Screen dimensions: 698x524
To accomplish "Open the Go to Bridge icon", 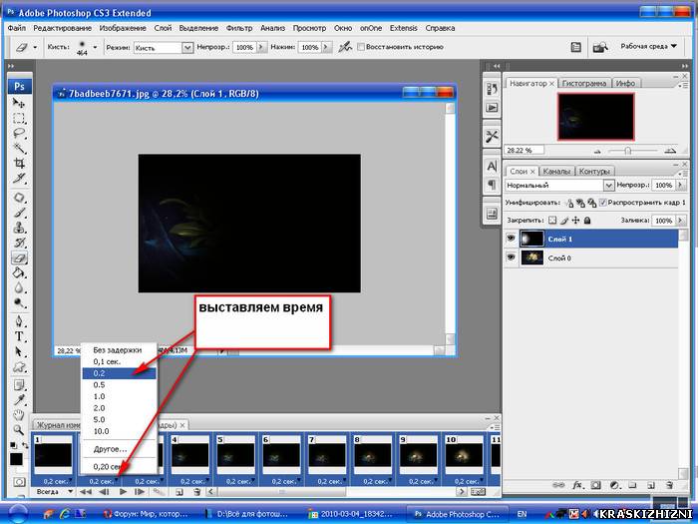I will click(x=600, y=47).
